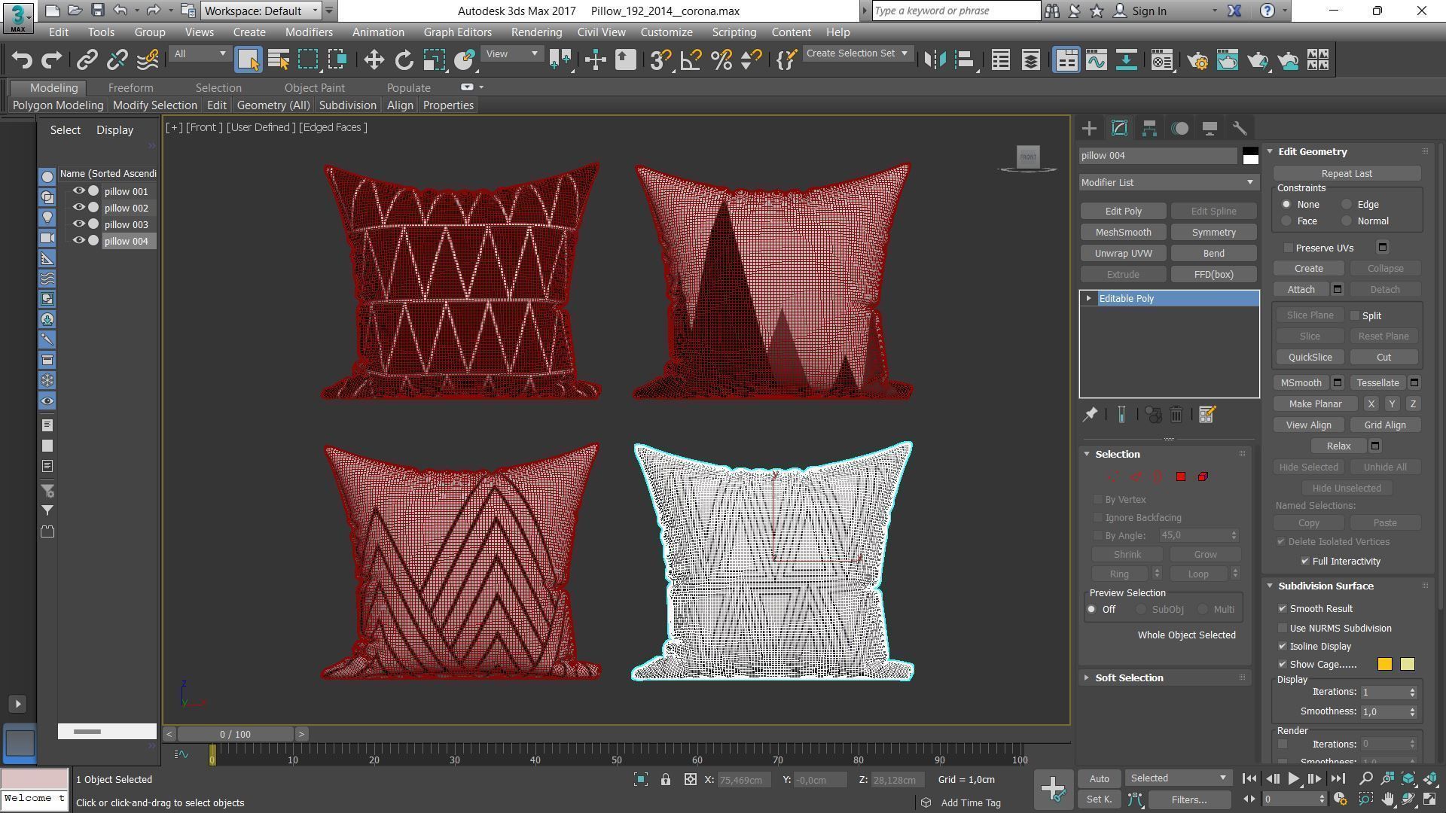This screenshot has width=1446, height=813.
Task: Choose the Select Object tool
Action: point(249,59)
